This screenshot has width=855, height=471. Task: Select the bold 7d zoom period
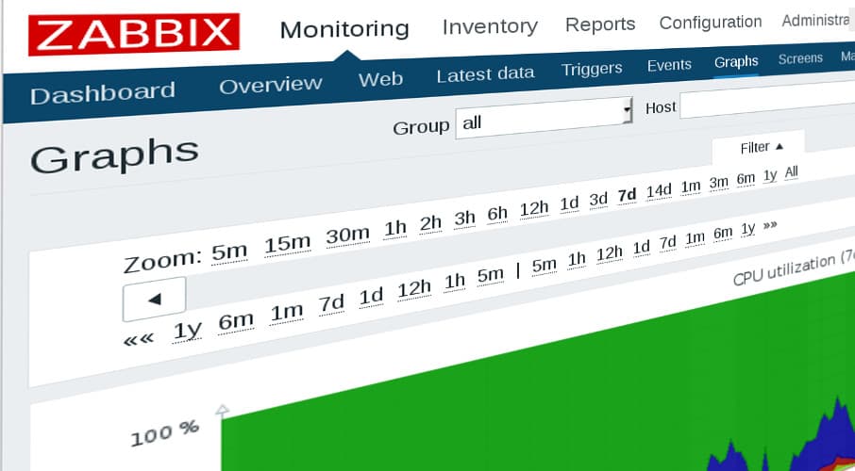click(627, 195)
